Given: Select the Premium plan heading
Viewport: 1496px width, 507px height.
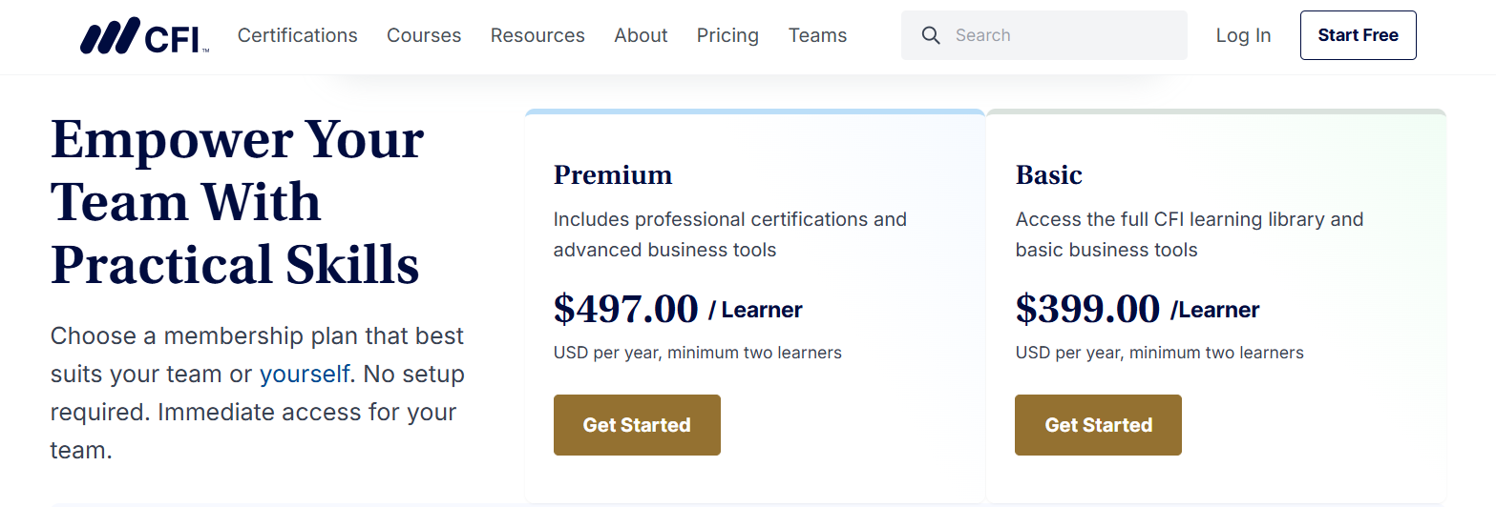Looking at the screenshot, I should click(613, 175).
